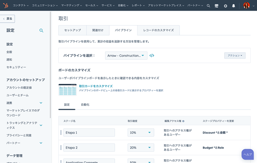257x163 pixels.
Task: Open the 10% deal probability dropdown
Action: (141, 133)
